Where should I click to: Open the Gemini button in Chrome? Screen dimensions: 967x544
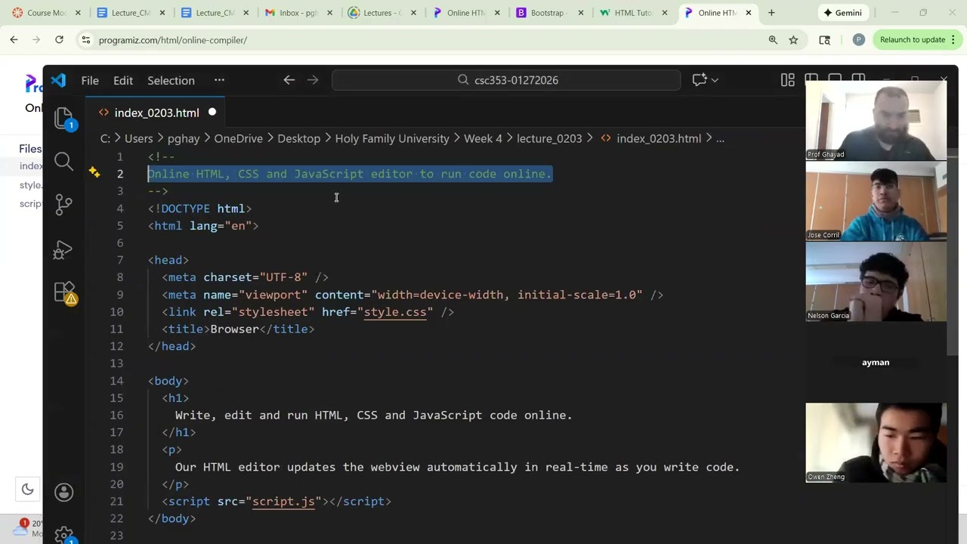pos(842,13)
